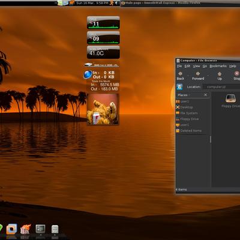Click the second CPU graph widget showing 09
240x240 pixels.
[103, 38]
